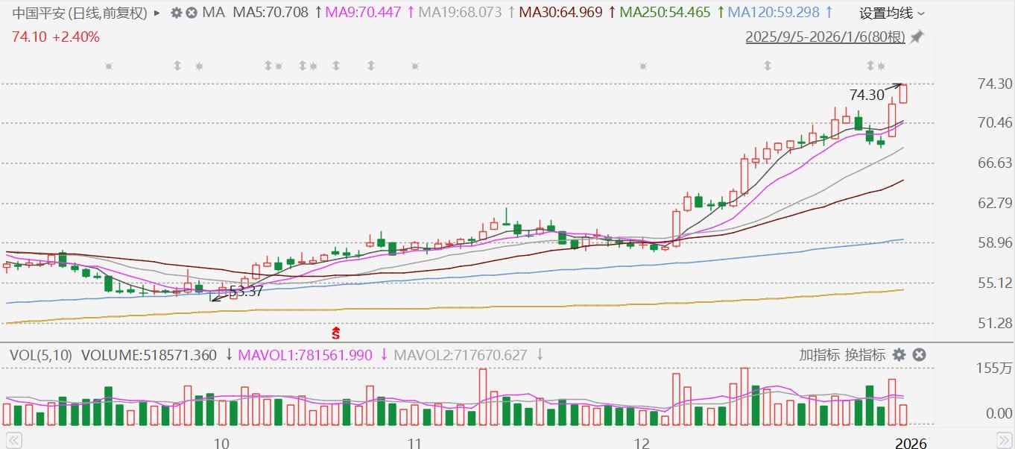Open MA indicator settings gear

click(176, 13)
